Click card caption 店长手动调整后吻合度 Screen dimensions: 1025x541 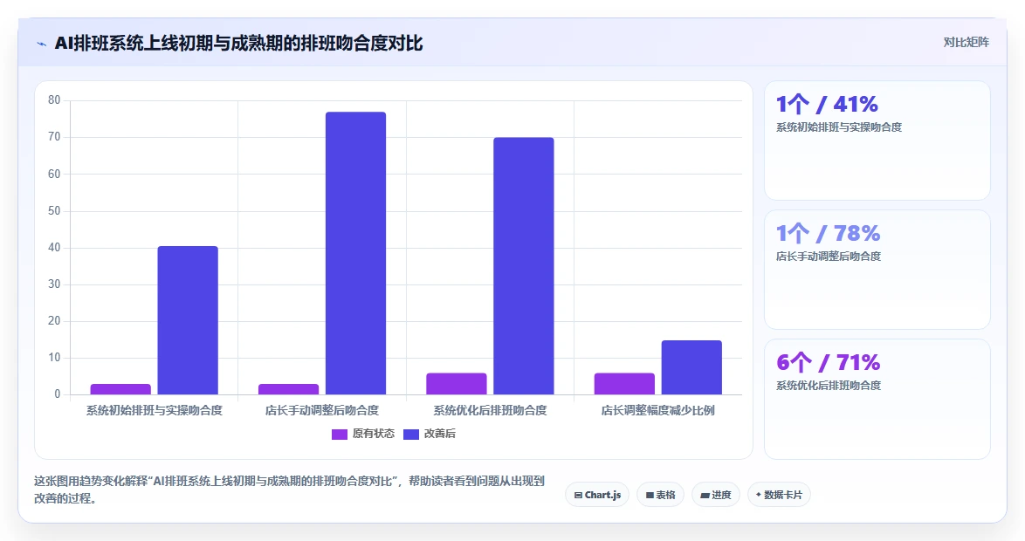click(x=829, y=257)
